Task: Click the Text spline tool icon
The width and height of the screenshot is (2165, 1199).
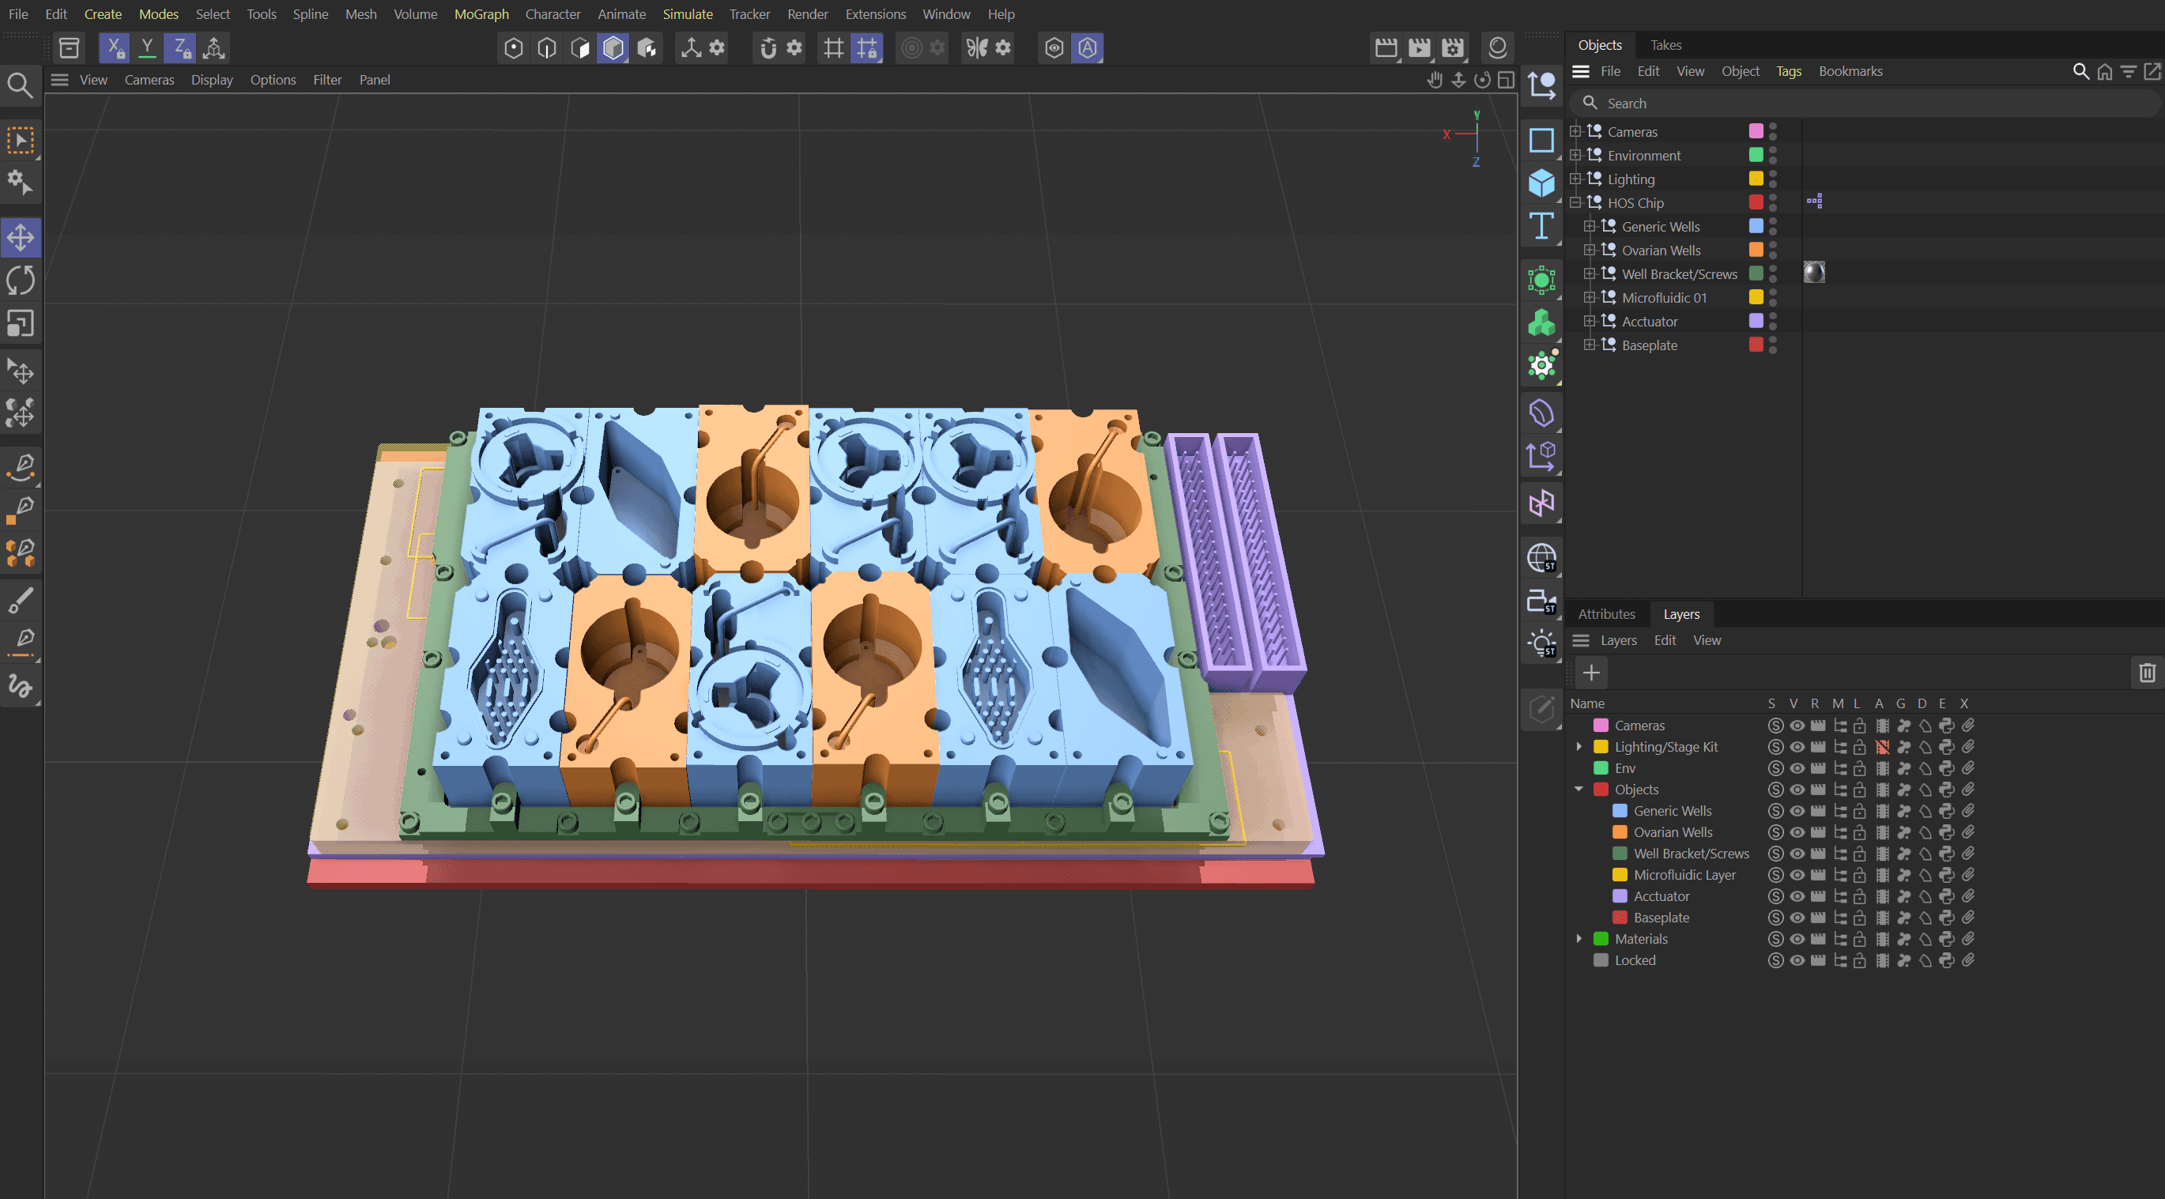Action: pos(1541,225)
